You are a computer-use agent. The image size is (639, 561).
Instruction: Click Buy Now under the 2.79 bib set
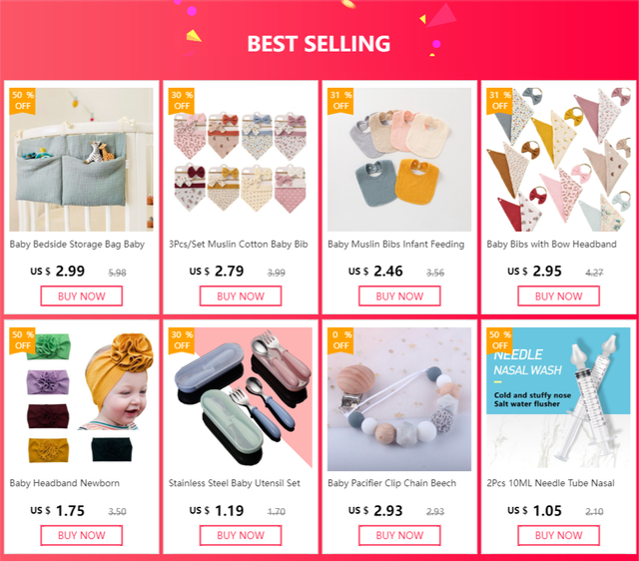click(x=241, y=296)
